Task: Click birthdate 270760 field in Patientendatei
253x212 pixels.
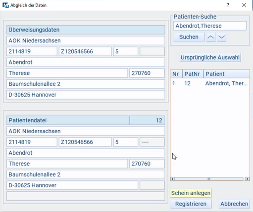Action: click(147, 164)
